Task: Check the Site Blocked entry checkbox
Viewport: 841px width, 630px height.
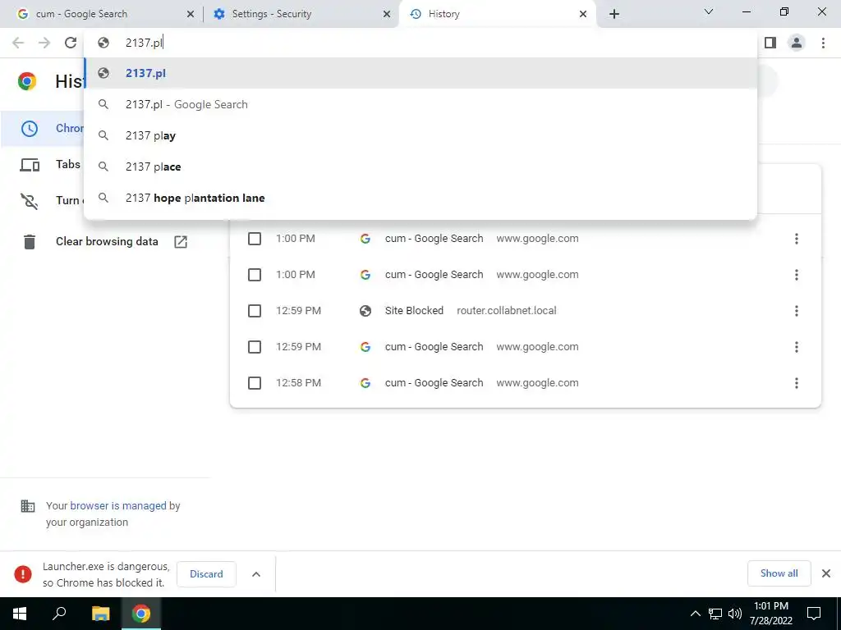Action: [255, 311]
